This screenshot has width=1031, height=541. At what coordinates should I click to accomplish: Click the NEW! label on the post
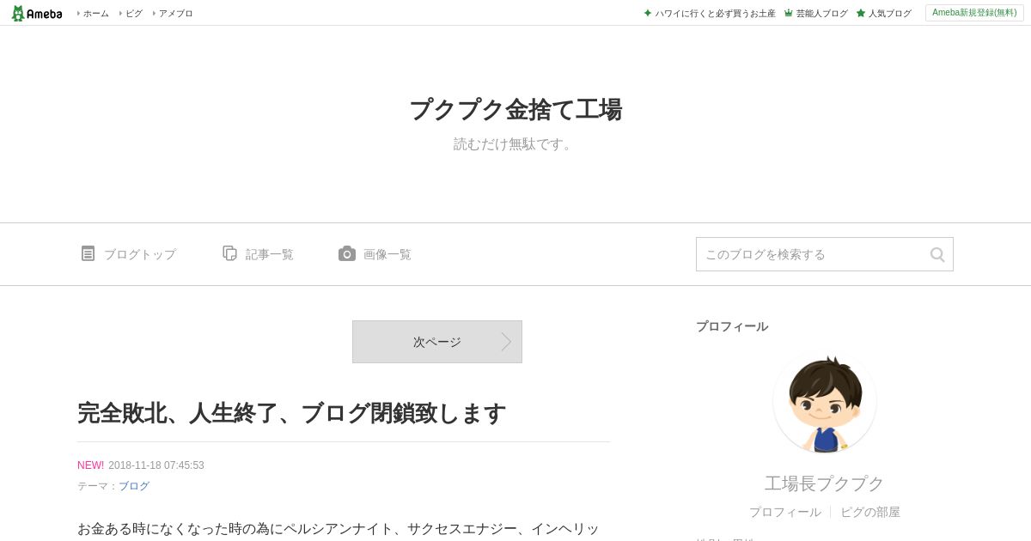[90, 465]
